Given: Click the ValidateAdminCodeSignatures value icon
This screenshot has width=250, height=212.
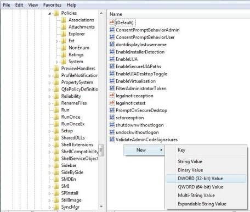Looking at the screenshot, I should (112, 140).
